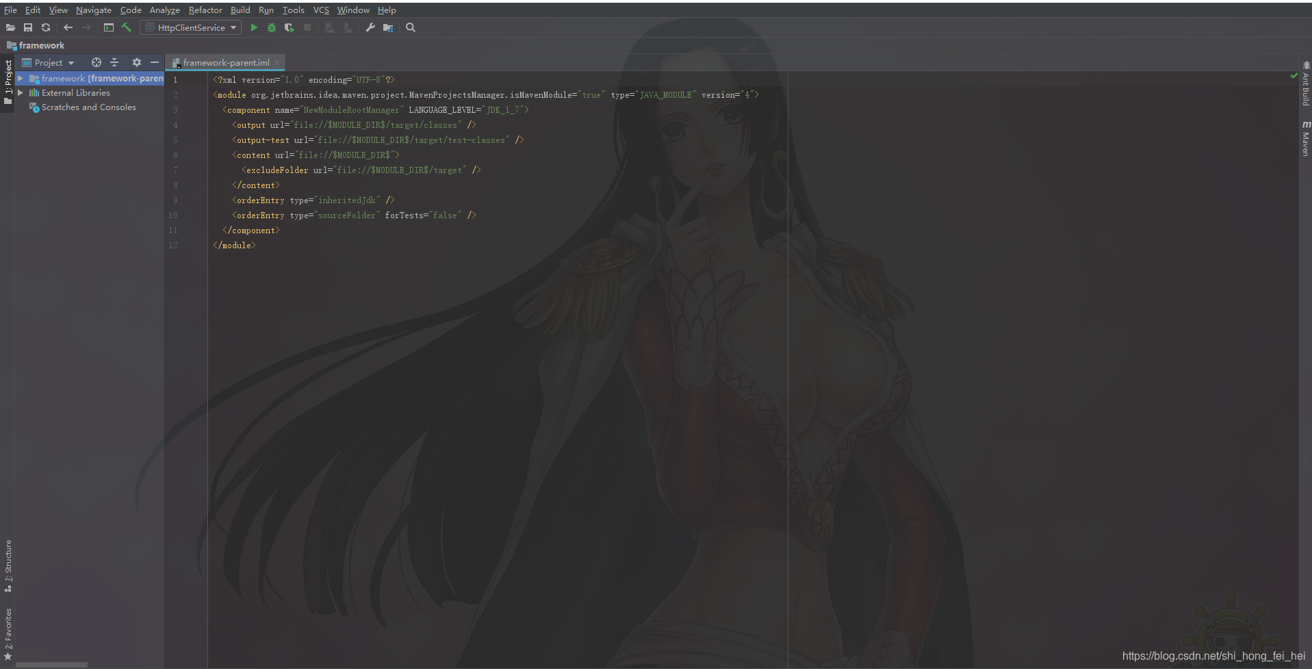Synchronize files with the refresh icon
1312x669 pixels.
point(46,27)
